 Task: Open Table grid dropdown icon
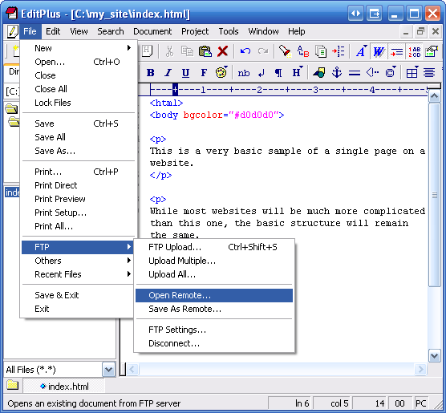(x=412, y=72)
